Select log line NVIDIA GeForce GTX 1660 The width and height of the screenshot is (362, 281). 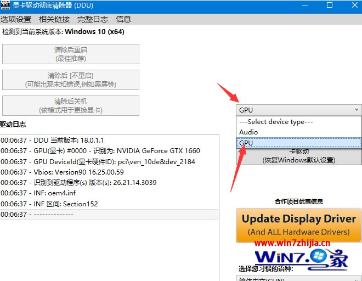click(109, 151)
